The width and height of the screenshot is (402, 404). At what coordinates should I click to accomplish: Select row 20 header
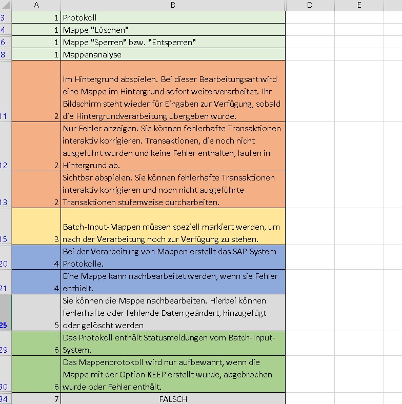click(x=6, y=257)
